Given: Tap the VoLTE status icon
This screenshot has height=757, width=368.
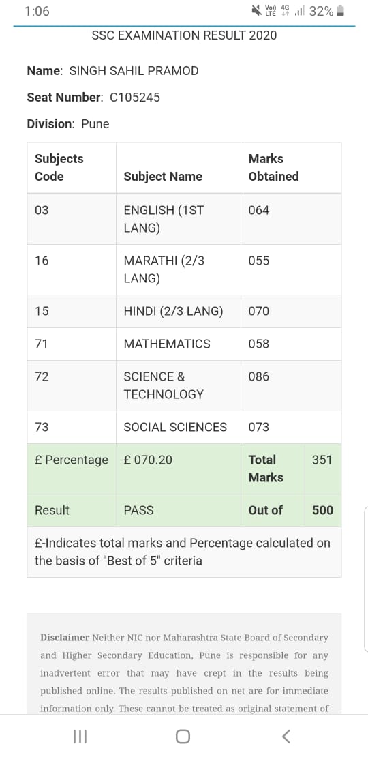Looking at the screenshot, I should tap(271, 11).
